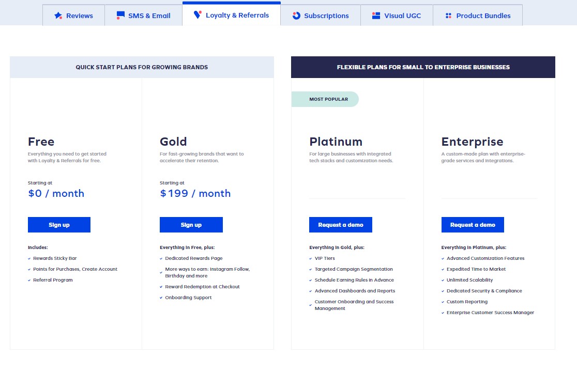
Task: Click the checkmark beside Custom Reporting
Action: click(x=442, y=301)
